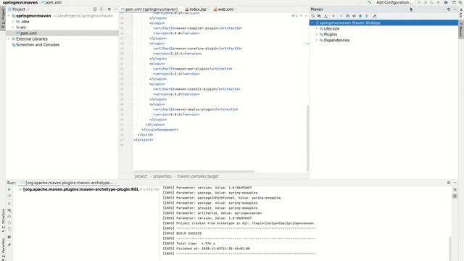Open Project vertical tool tab
Image resolution: width=464 pixels, height=261 pixels.
click(x=3, y=17)
